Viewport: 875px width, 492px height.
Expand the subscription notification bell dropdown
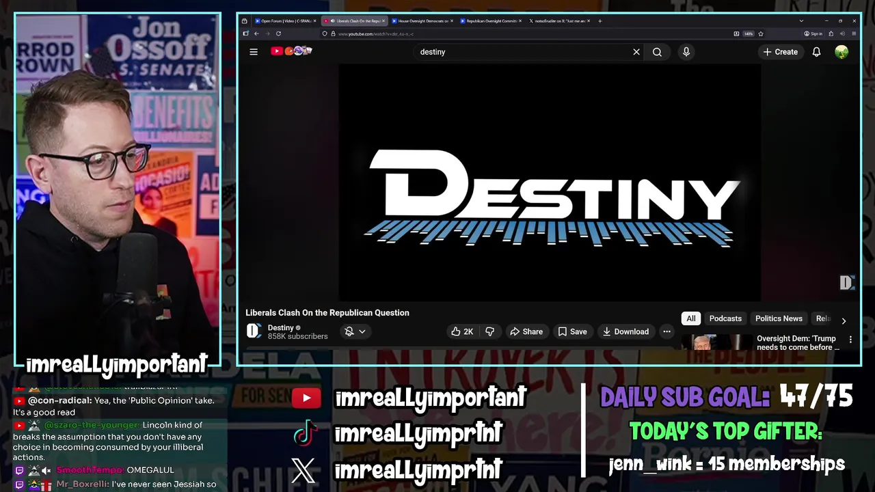click(355, 331)
